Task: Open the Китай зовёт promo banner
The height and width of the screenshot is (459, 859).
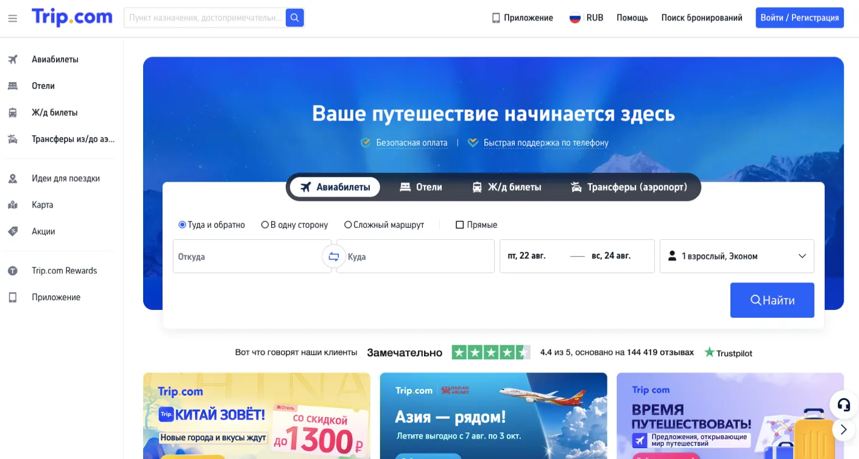Action: [256, 416]
